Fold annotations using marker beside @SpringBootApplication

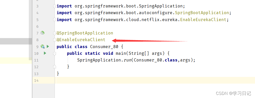click(55, 33)
